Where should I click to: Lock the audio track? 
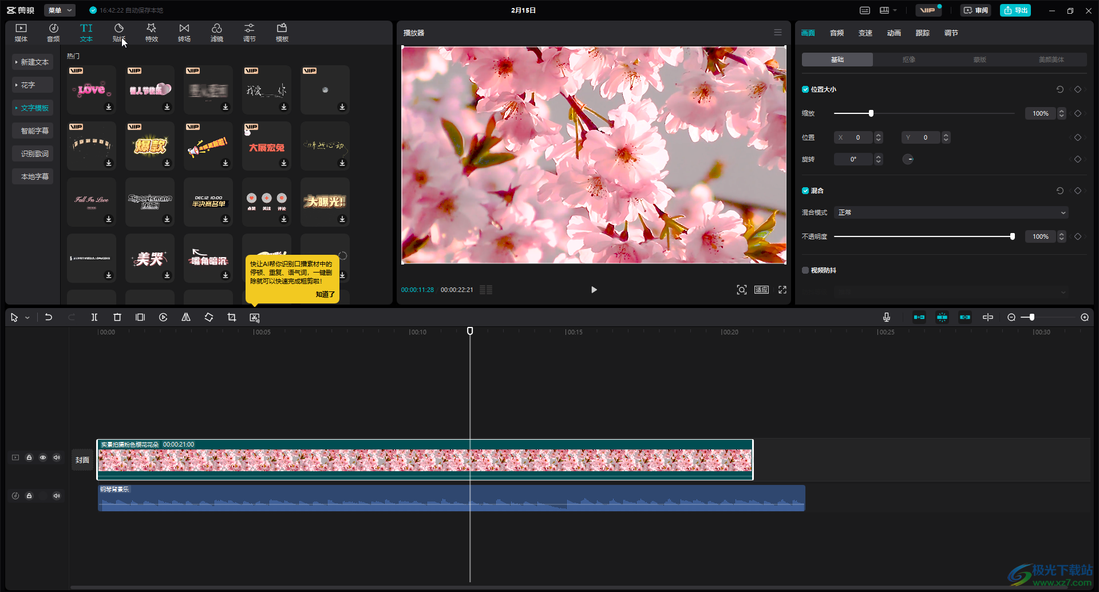[29, 496]
